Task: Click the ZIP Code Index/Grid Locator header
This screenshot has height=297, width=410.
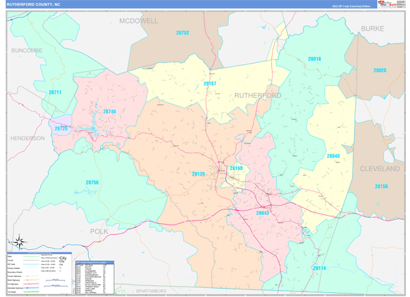Action: pos(94,261)
